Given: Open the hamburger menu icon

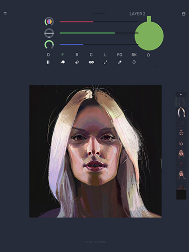Looking at the screenshot, I should [5, 13].
